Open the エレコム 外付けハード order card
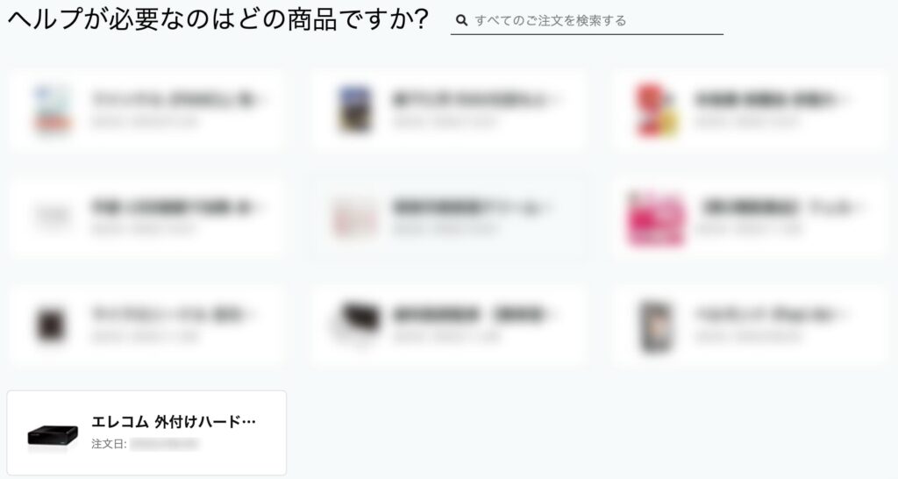 [146, 433]
